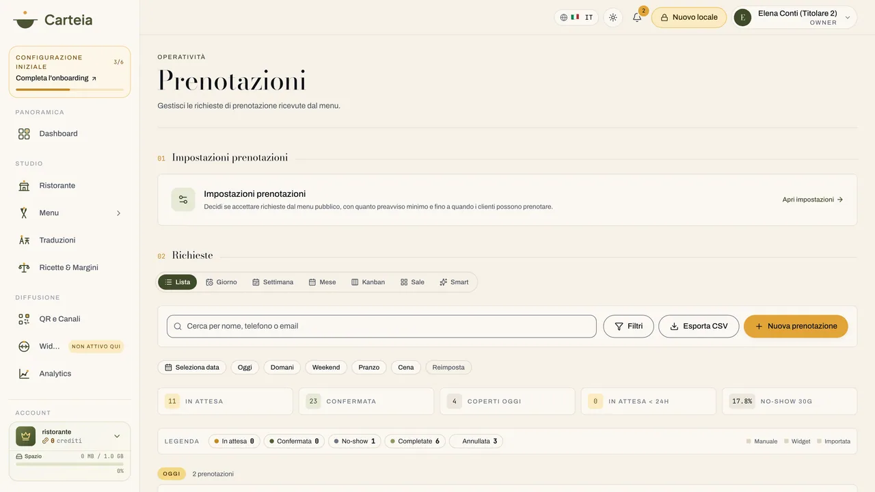This screenshot has height=492, width=875.
Task: Open QR e Canali section
Action: click(69, 319)
